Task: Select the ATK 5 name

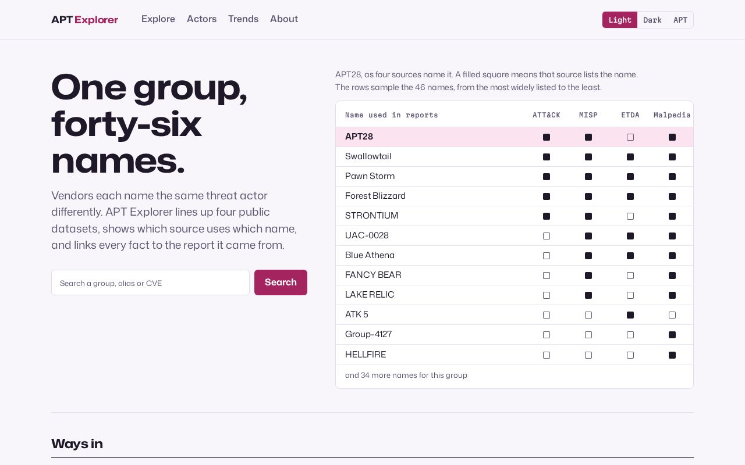Action: tap(357, 314)
